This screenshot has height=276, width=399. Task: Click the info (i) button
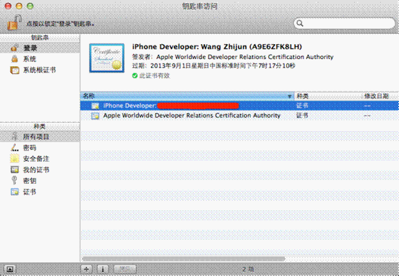[103, 269]
